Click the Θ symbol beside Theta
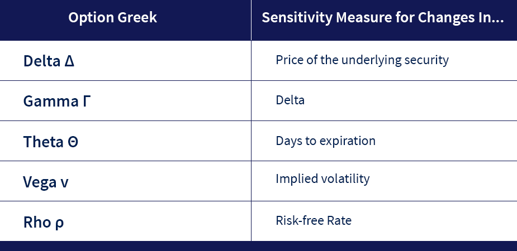This screenshot has height=251, width=517. pyautogui.click(x=73, y=142)
